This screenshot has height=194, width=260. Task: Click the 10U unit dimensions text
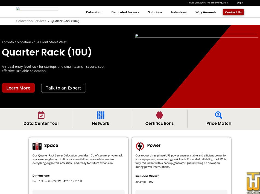click(x=57, y=181)
